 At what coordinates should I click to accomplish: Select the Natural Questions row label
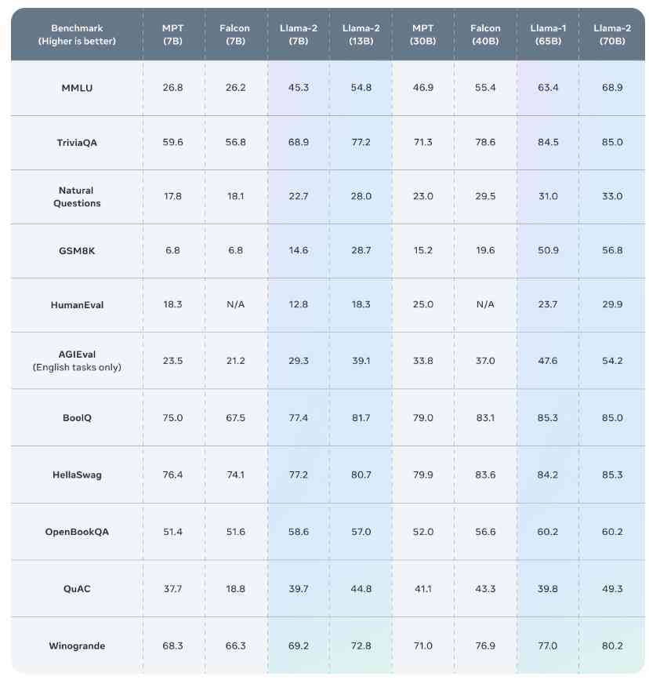pyautogui.click(x=77, y=197)
